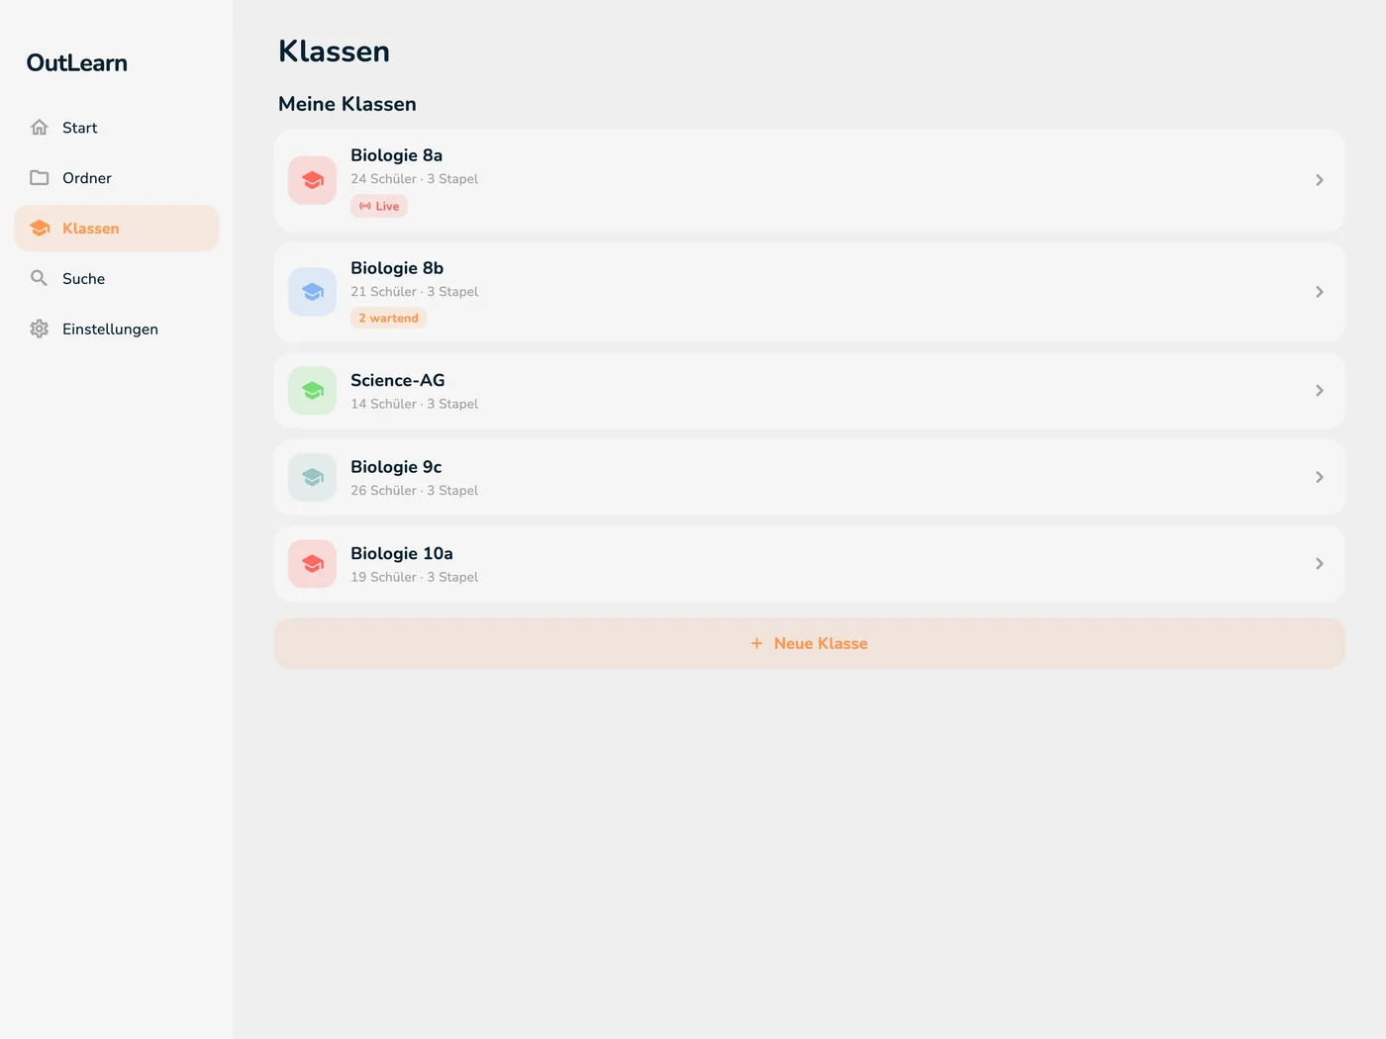1386x1039 pixels.
Task: Click the blue cap icon of Biologie 8b
Action: coord(313,292)
